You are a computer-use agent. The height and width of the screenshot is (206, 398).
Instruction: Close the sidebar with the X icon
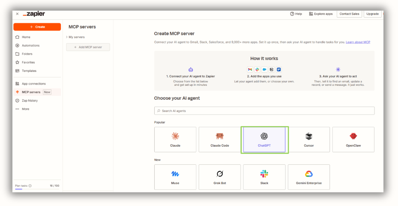(17, 14)
